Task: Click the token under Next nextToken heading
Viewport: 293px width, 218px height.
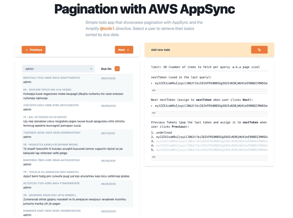Action: pos(211,106)
